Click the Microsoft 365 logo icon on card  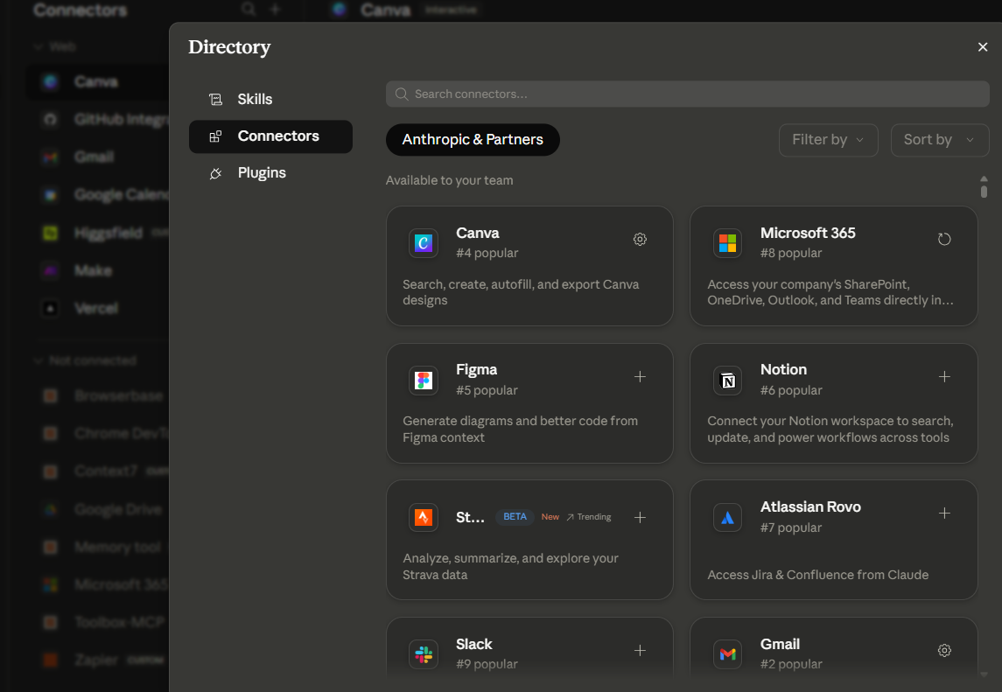point(727,243)
